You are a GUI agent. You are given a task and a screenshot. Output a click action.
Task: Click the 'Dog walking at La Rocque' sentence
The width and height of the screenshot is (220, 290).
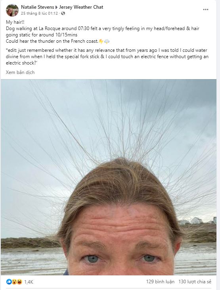click(103, 32)
